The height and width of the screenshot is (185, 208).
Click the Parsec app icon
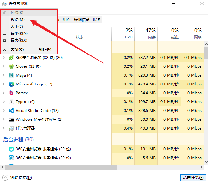[x=11, y=93]
